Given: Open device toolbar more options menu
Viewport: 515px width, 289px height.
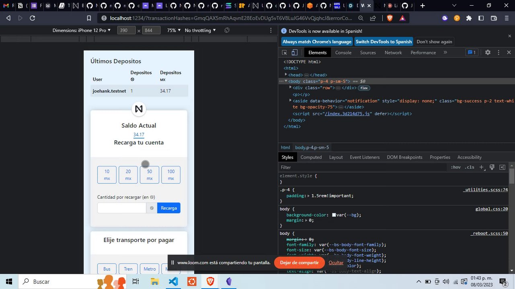Looking at the screenshot, I should point(271,31).
